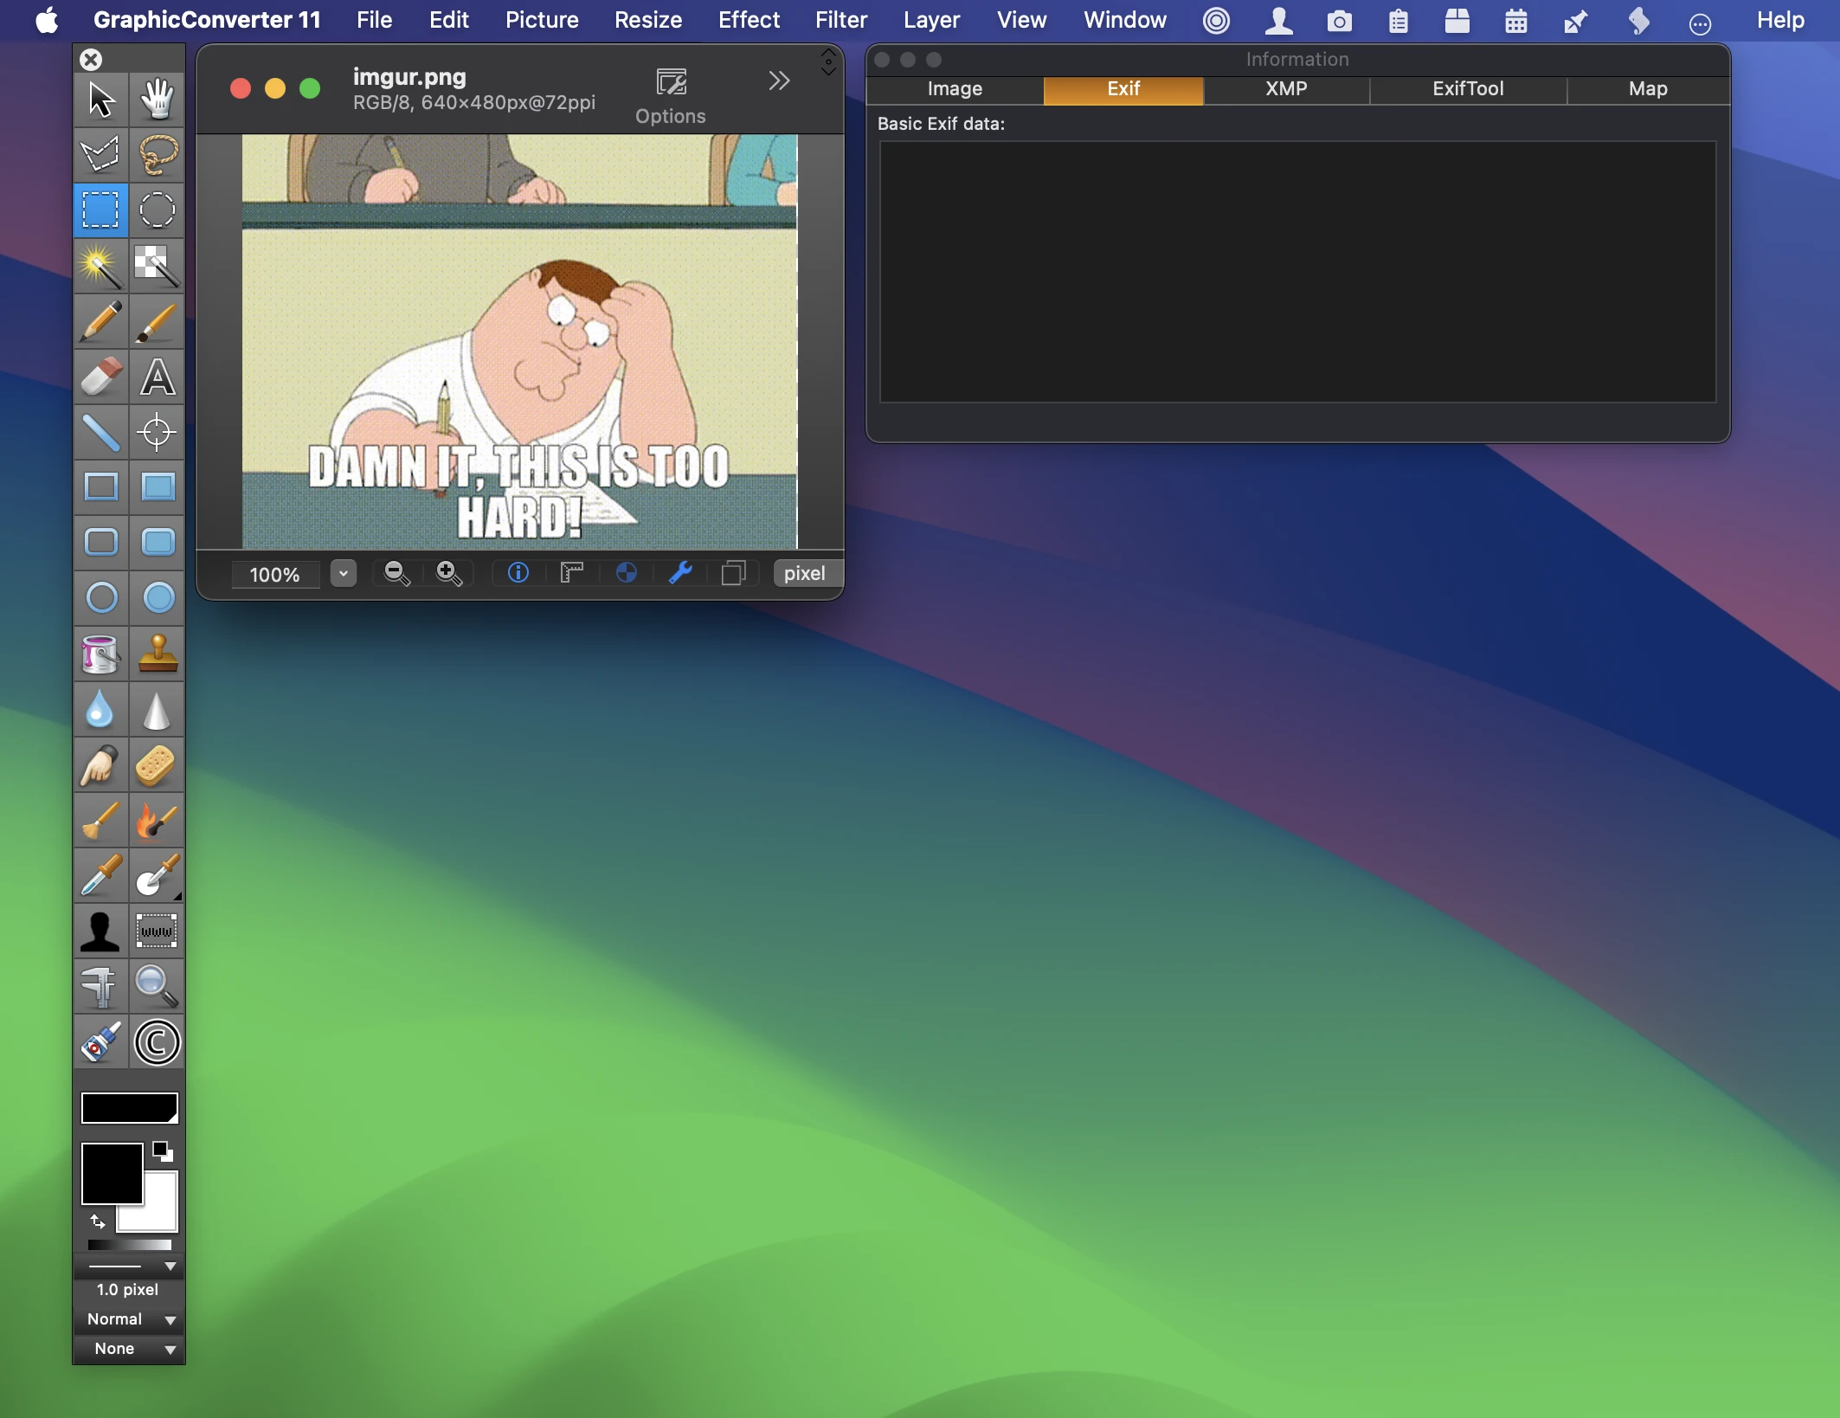Select the elliptical selection tool
This screenshot has height=1418, width=1840.
pyautogui.click(x=158, y=210)
